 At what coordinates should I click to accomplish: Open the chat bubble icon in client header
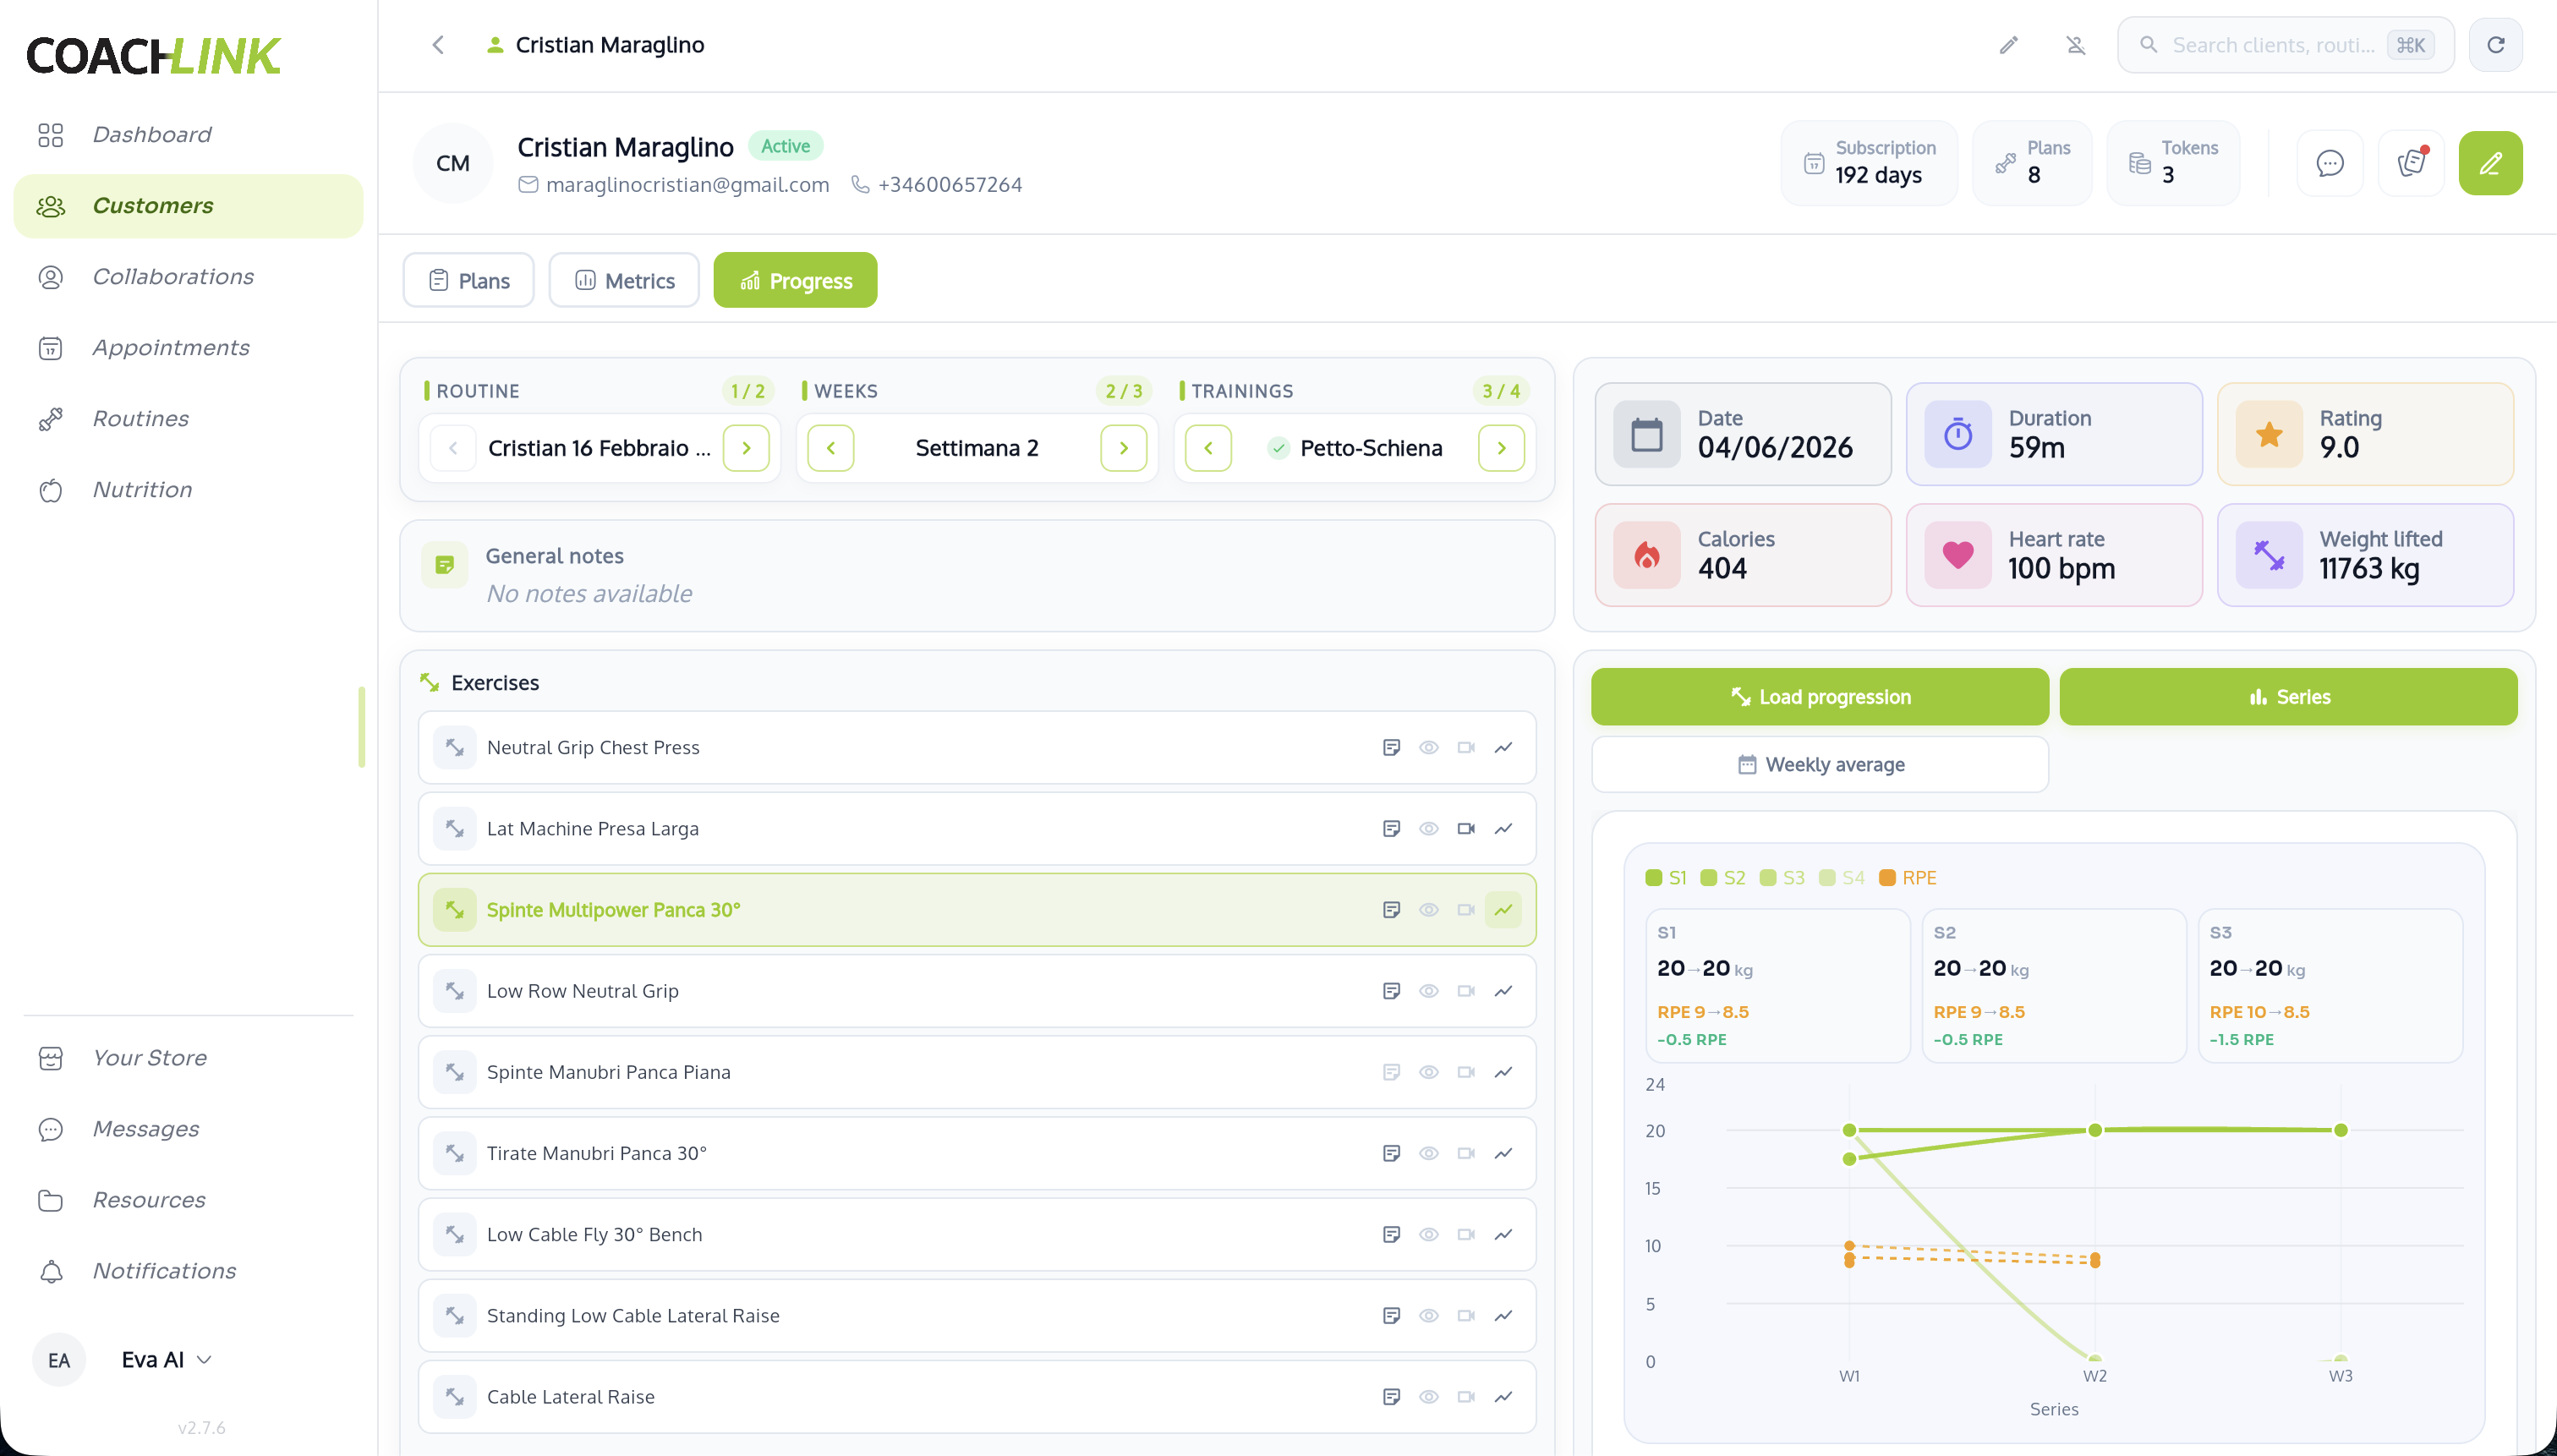pyautogui.click(x=2330, y=163)
